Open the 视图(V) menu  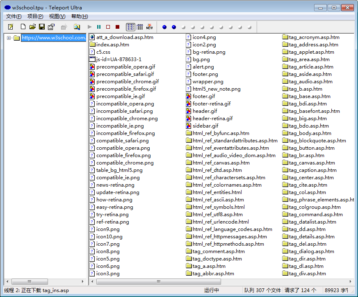(57, 16)
